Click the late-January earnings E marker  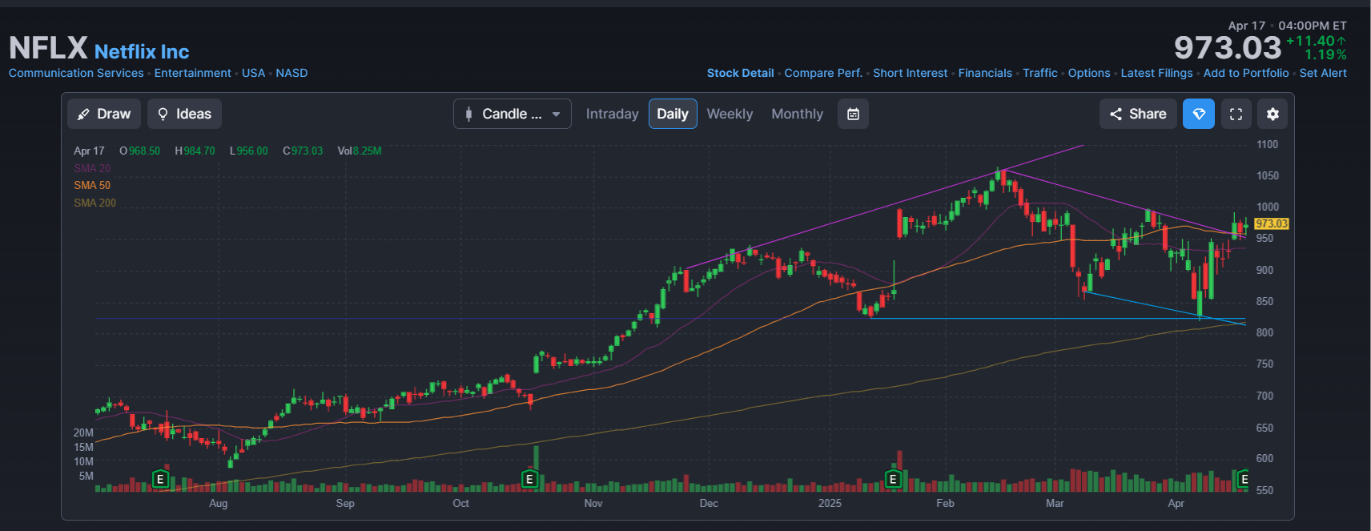coord(893,479)
